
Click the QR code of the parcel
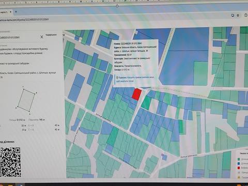point(10,162)
